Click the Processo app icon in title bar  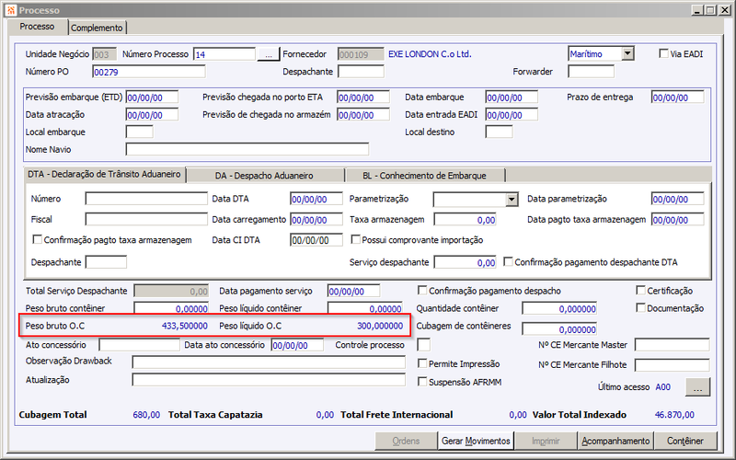[x=11, y=10]
